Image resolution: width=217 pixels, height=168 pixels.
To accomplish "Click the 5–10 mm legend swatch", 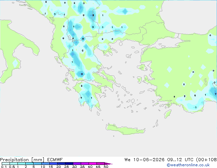I will (x=37, y=164).
